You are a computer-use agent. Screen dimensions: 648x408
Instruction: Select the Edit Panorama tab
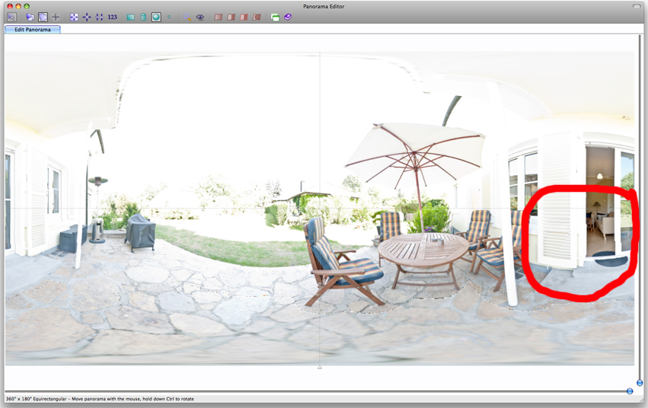[x=33, y=29]
